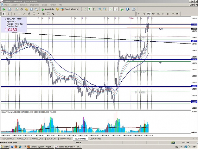198x149 pixels.
Task: Switch to W1 timeframe
Action: tap(173, 14)
